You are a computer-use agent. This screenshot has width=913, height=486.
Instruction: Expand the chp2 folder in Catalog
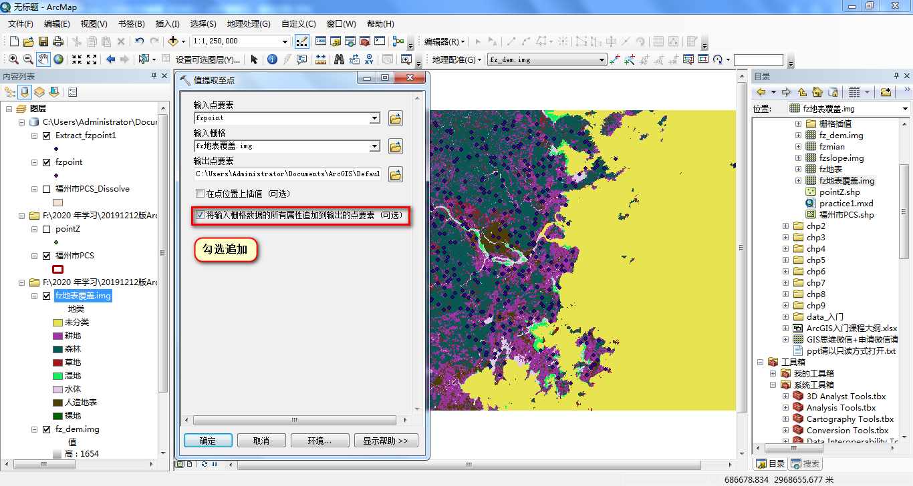click(x=785, y=226)
